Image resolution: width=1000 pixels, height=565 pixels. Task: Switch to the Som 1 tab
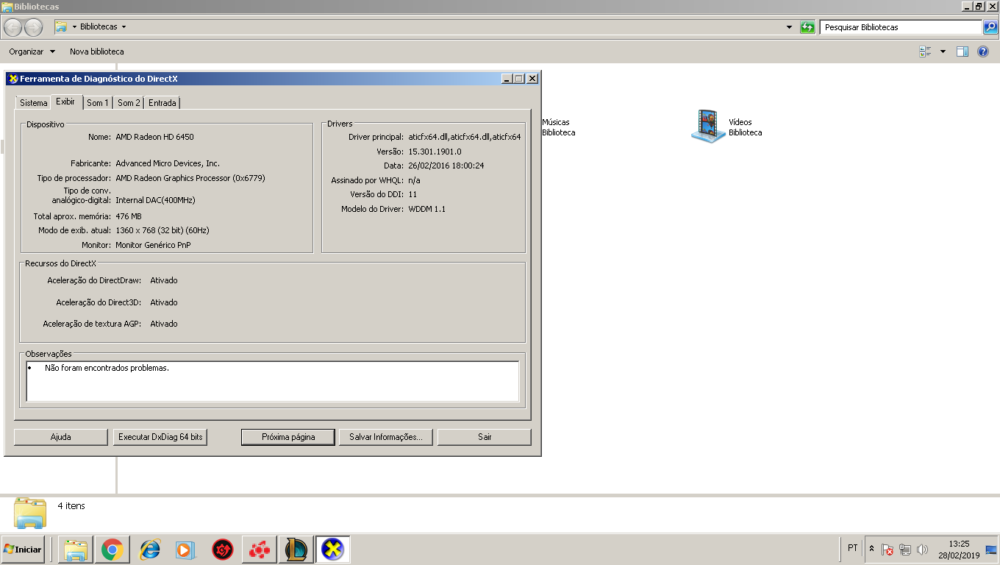[x=97, y=103]
